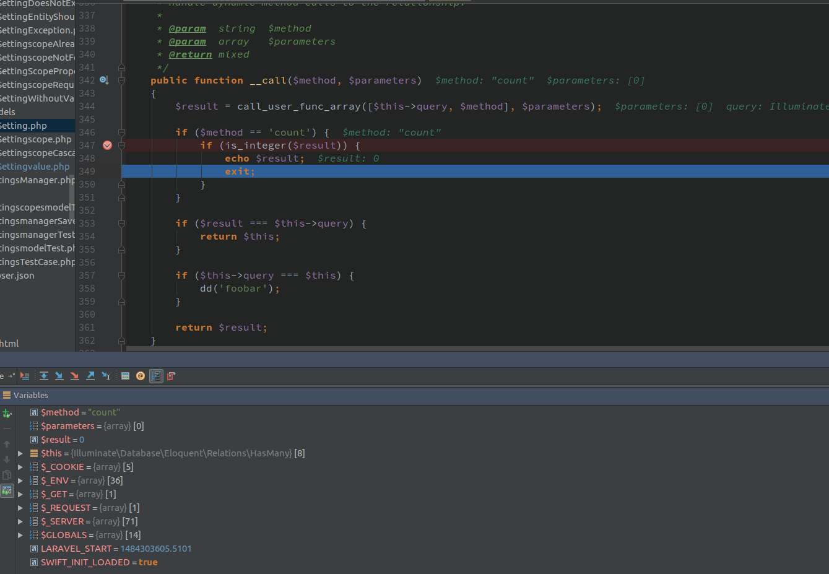Viewport: 829px width, 574px height.
Task: Toggle sort values alphabetically button
Action: [156, 376]
